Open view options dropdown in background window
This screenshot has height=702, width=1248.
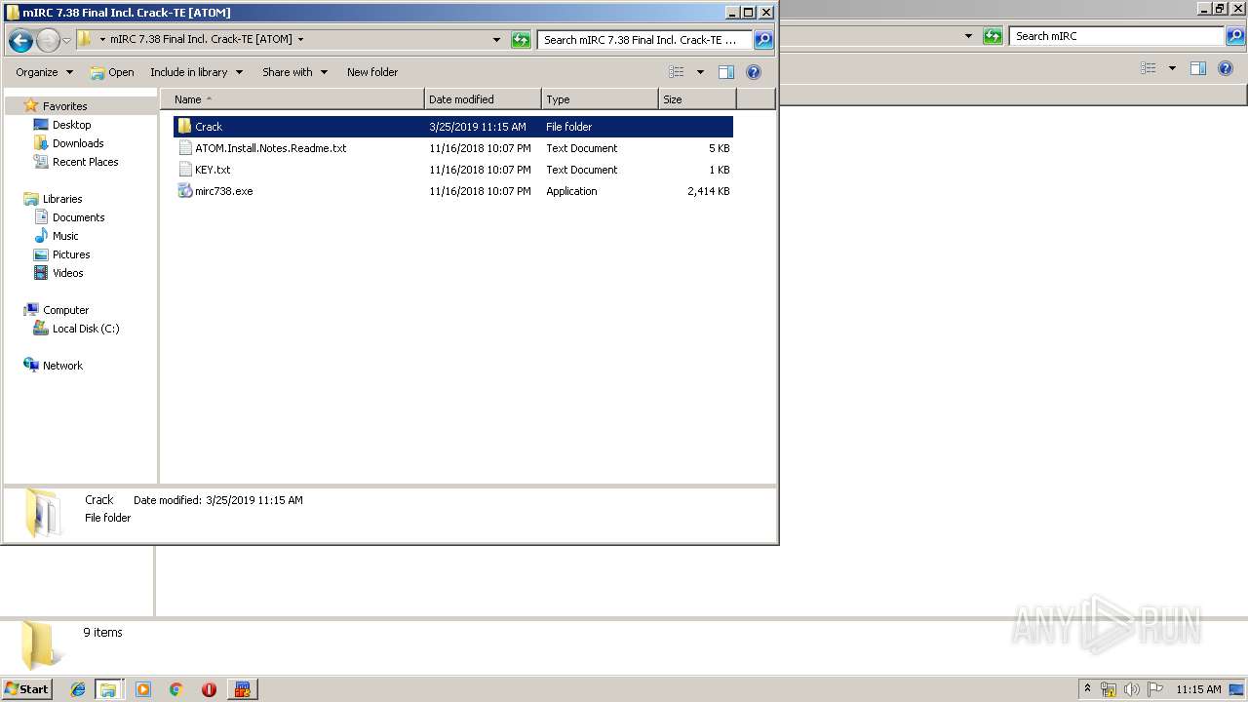click(x=1172, y=68)
